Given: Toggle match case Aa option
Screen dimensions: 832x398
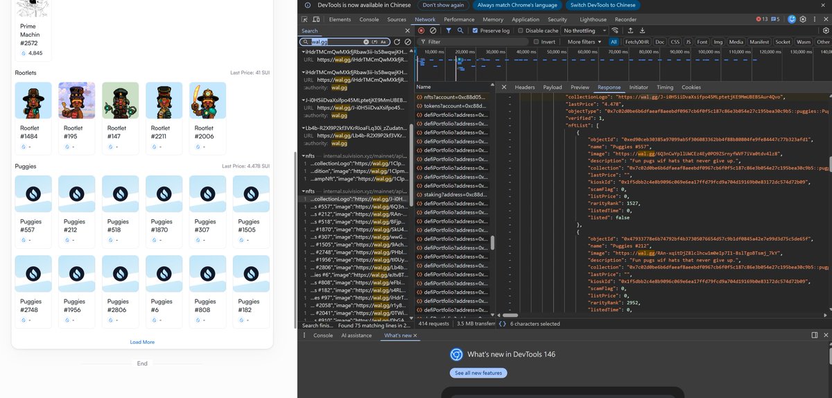Looking at the screenshot, I should pyautogui.click(x=383, y=42).
